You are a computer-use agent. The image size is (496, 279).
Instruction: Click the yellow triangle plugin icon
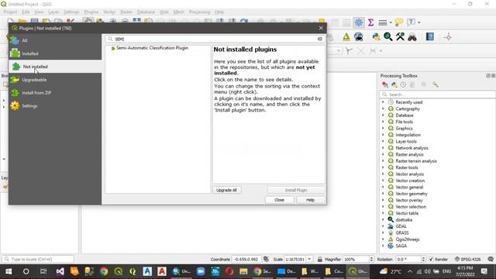click(x=346, y=37)
